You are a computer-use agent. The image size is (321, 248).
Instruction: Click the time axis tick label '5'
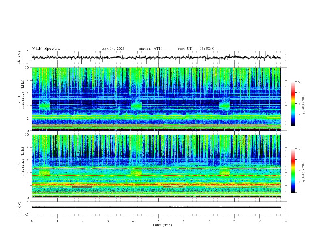point(158,221)
